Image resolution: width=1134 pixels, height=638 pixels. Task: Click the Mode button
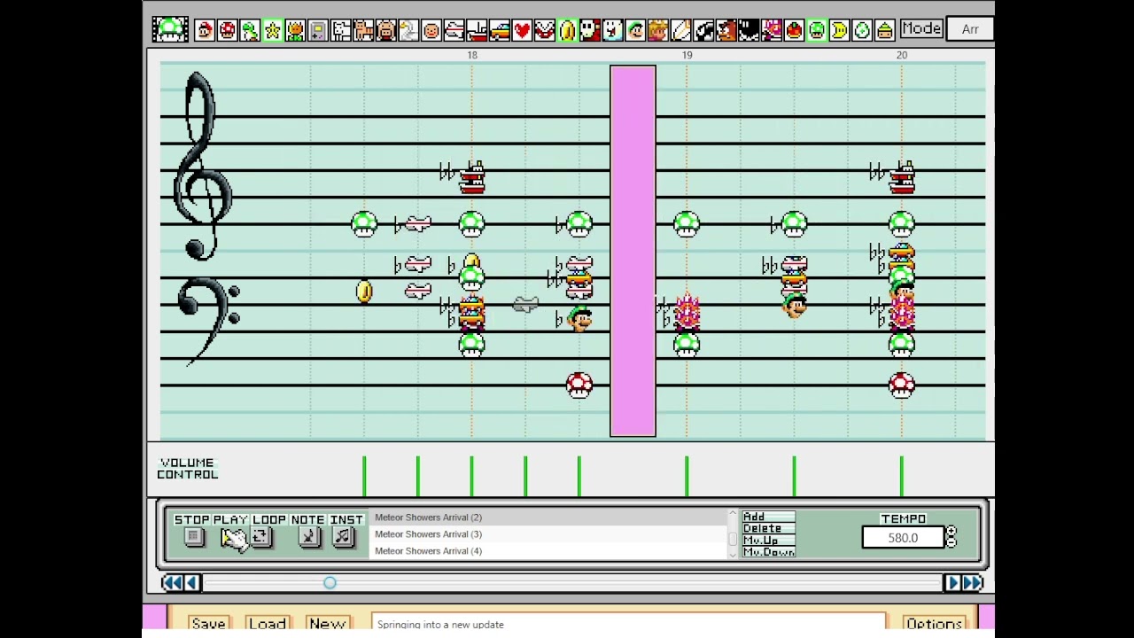tap(921, 28)
